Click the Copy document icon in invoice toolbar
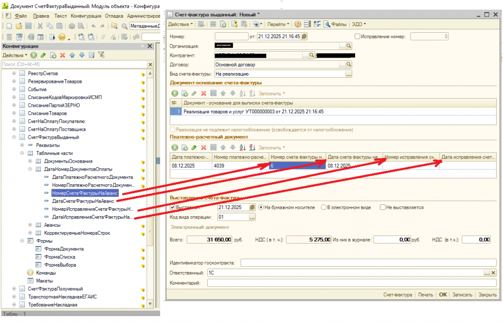This screenshot has width=503, height=322. click(x=223, y=24)
